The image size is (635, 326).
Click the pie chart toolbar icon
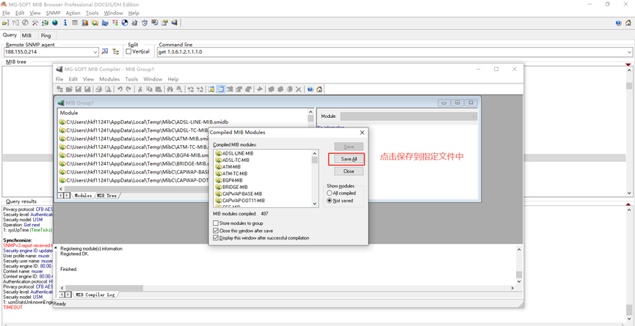coord(125,23)
